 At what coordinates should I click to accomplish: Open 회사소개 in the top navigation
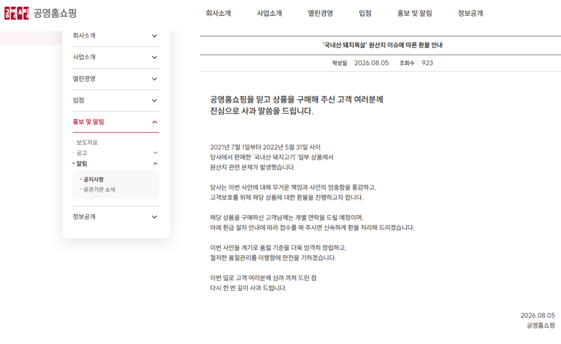pyautogui.click(x=218, y=13)
